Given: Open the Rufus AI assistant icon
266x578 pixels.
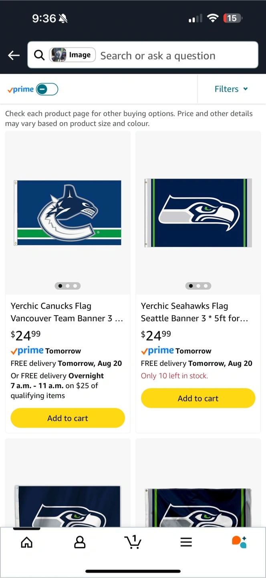Looking at the screenshot, I should (239, 542).
